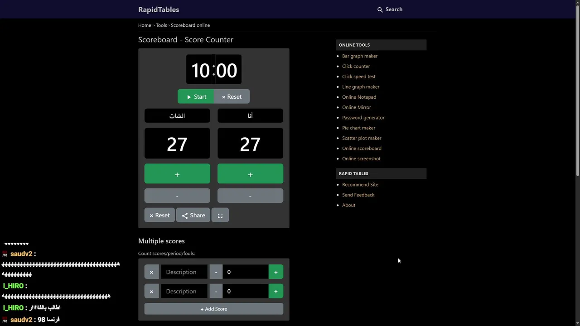Click the right team score 27
This screenshot has width=580, height=326.
250,144
